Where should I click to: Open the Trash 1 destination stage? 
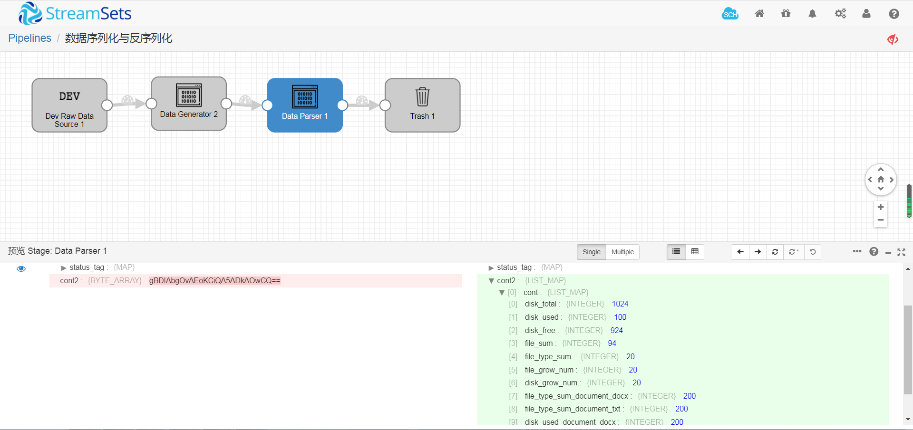pyautogui.click(x=422, y=105)
